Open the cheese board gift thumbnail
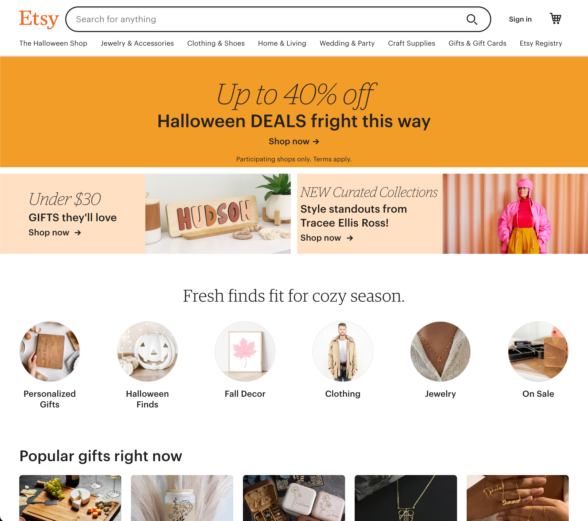The height and width of the screenshot is (521, 588). point(70,498)
